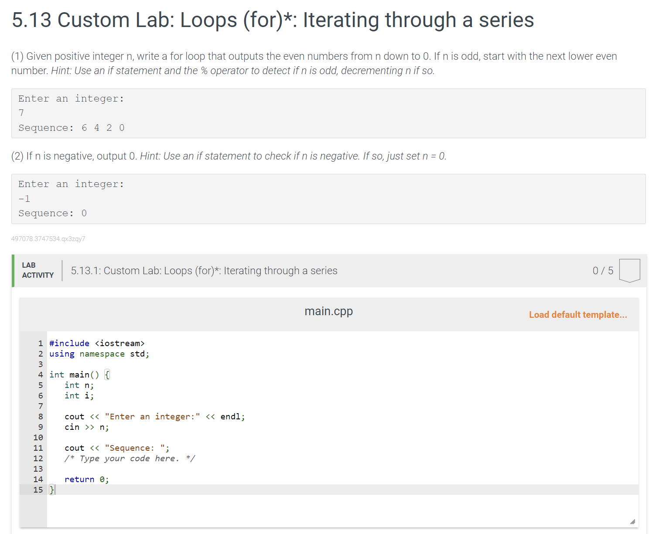Click the score shield icon next to 0/5
Viewport: 652px width, 534px height.
[629, 271]
